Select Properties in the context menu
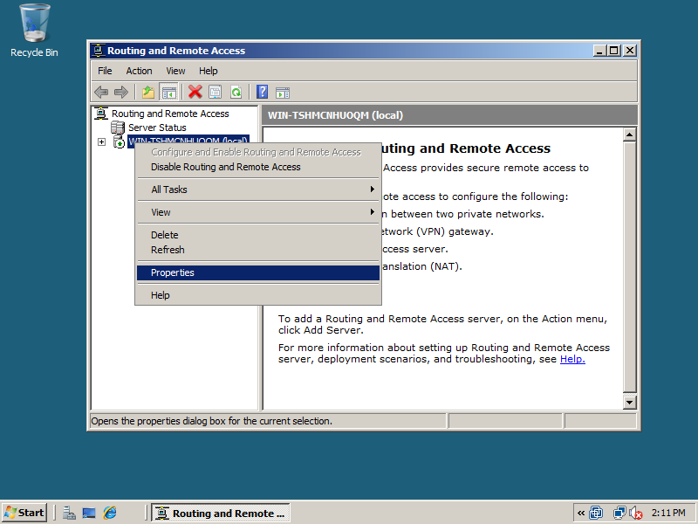 [258, 272]
